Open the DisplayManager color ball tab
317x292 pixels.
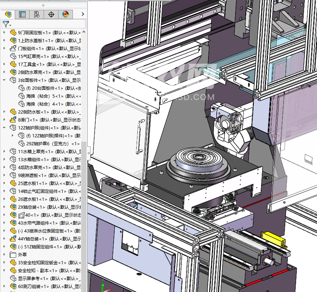pyautogui.click(x=65, y=14)
